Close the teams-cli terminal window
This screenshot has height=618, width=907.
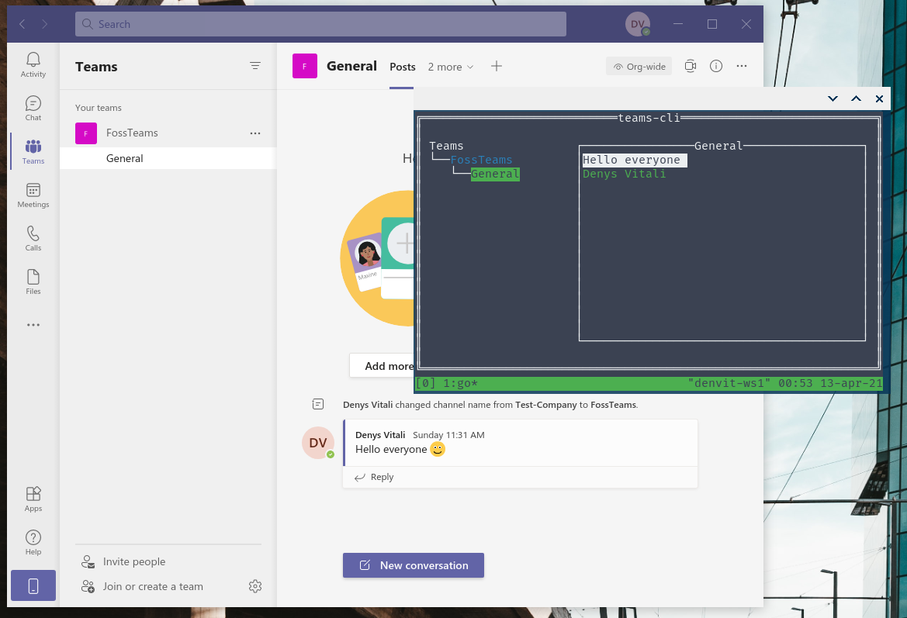click(879, 98)
